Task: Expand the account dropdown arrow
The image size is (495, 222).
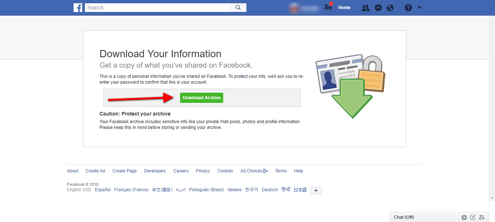Action: tap(420, 8)
